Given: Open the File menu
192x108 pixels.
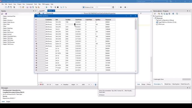Looking at the screenshot, I should coord(3,4).
